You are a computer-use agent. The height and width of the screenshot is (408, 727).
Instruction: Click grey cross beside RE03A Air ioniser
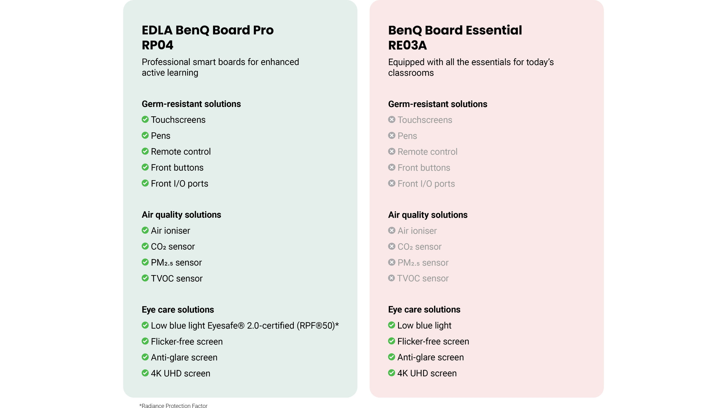(392, 230)
